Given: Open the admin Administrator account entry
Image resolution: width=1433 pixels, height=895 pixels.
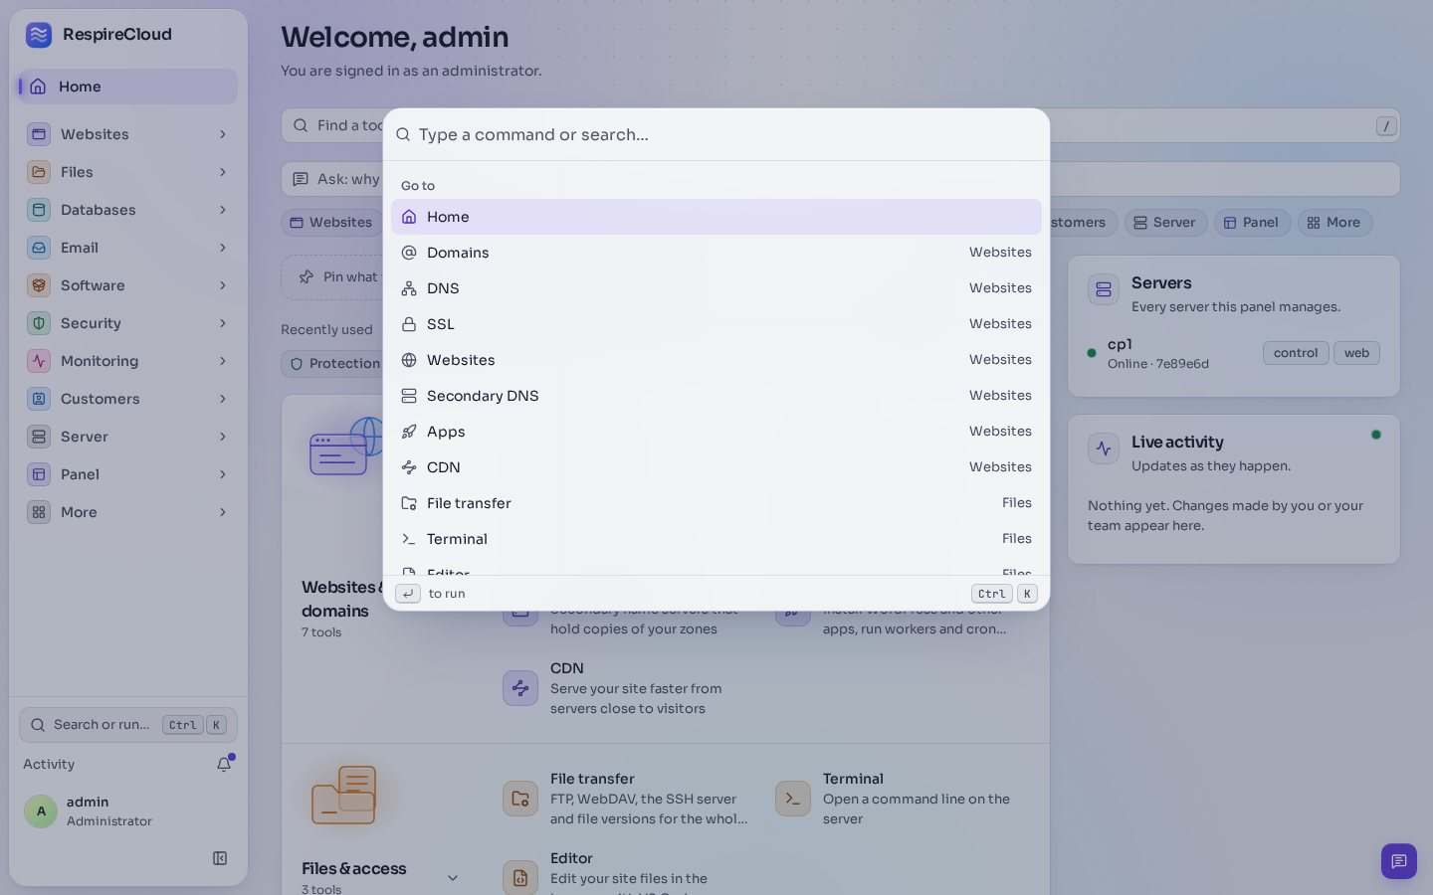Looking at the screenshot, I should [128, 811].
